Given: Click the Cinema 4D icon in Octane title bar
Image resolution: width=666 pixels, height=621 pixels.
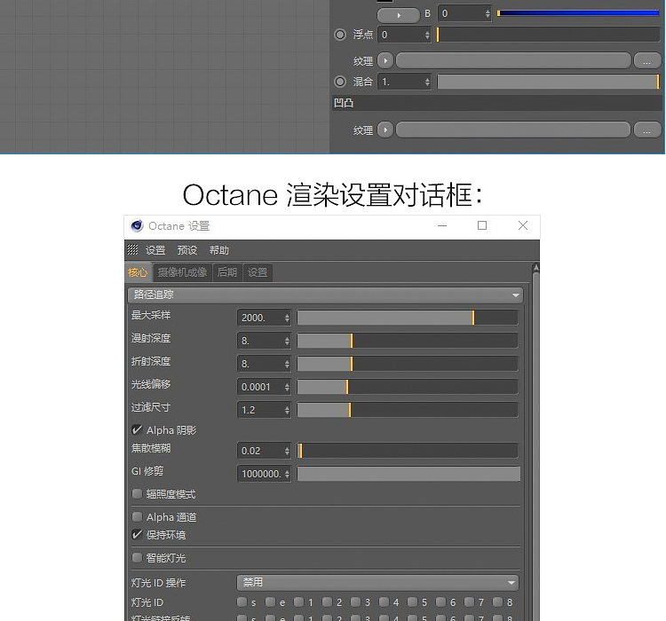Looking at the screenshot, I should (137, 226).
